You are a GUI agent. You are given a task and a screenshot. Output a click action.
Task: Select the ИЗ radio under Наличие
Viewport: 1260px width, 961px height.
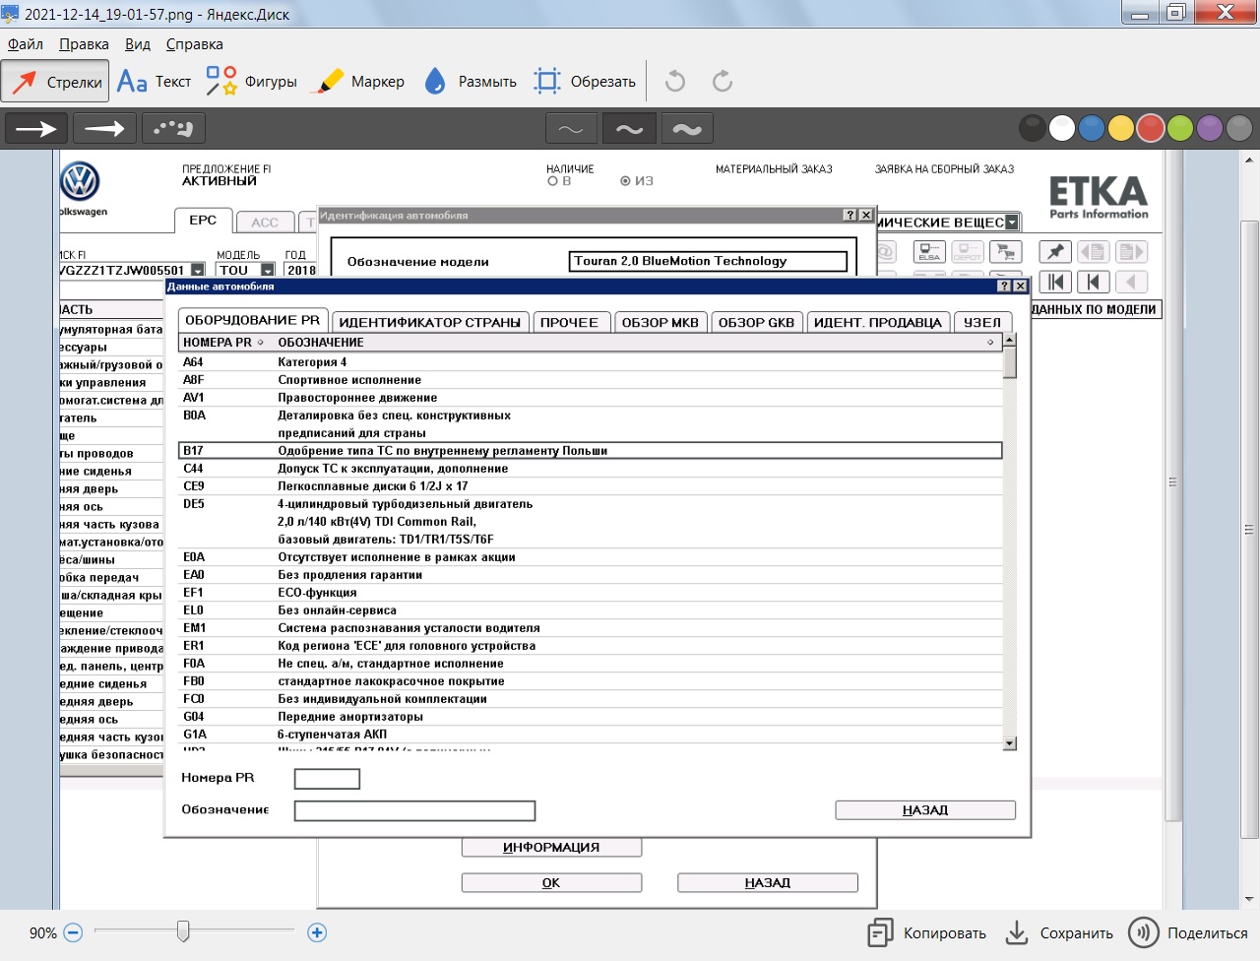[x=625, y=181]
